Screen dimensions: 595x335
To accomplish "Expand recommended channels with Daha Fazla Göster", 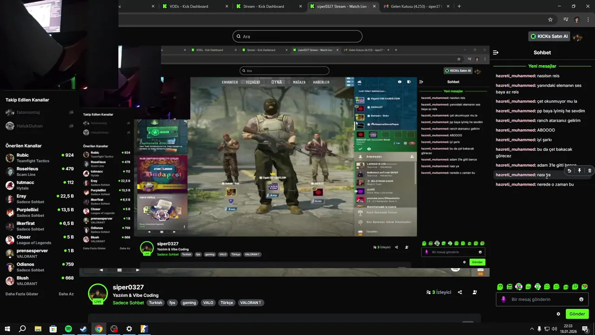I will (22, 294).
